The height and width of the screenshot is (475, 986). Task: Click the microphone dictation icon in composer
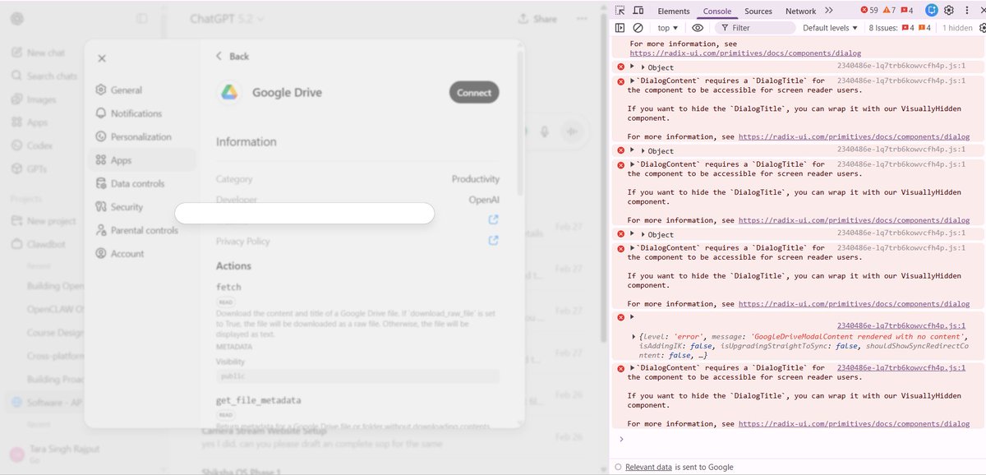544,131
